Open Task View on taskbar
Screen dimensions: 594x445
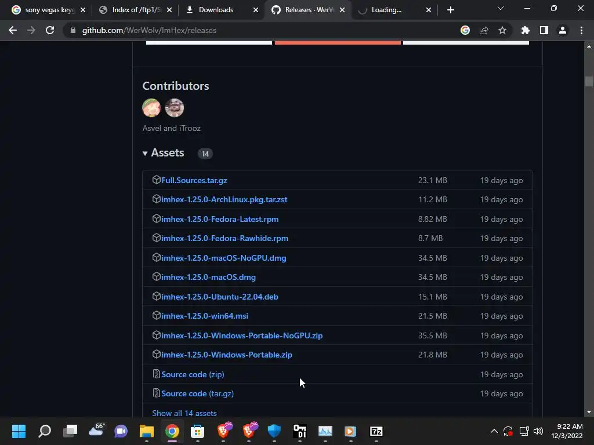point(70,431)
